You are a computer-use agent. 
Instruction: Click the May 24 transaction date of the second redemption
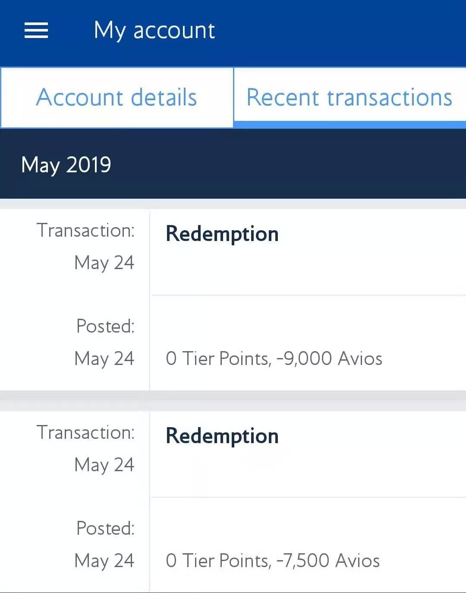click(104, 465)
